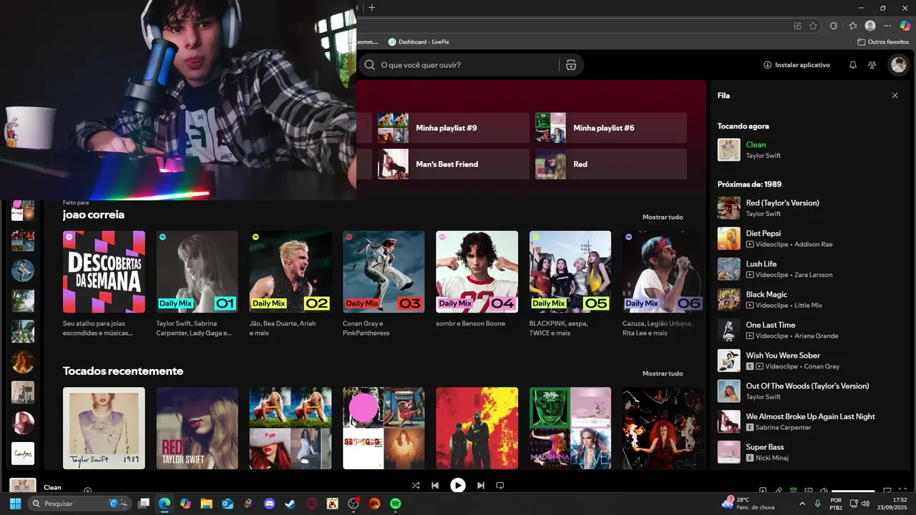Click the Windows taskbar Pesquisar search box
Image resolution: width=916 pixels, height=515 pixels.
pyautogui.click(x=80, y=504)
